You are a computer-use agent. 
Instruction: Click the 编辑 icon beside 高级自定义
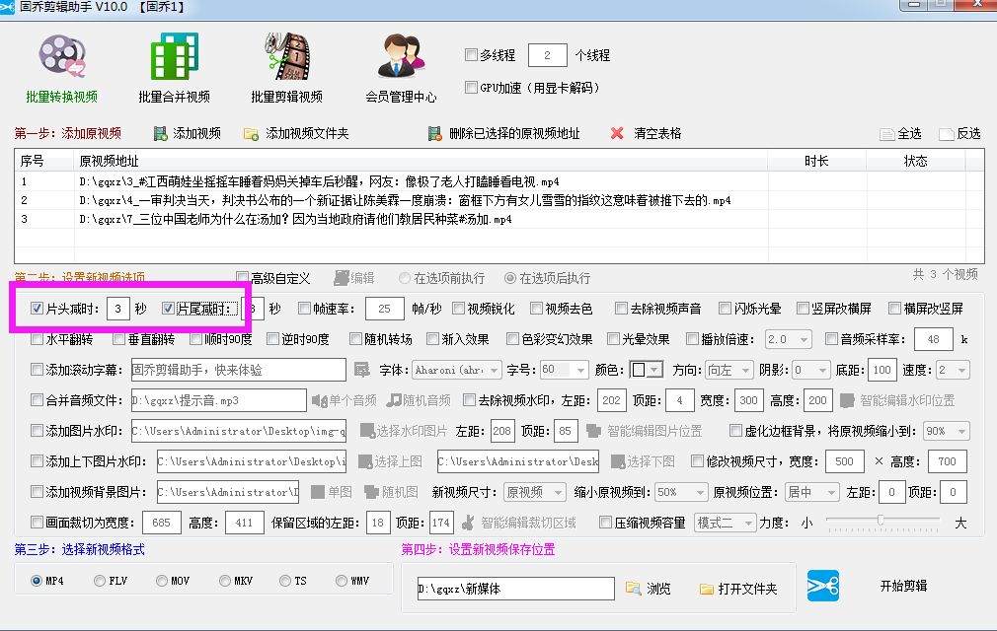[342, 277]
